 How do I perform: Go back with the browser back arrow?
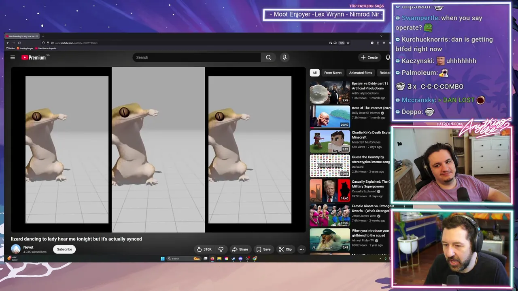[8, 43]
